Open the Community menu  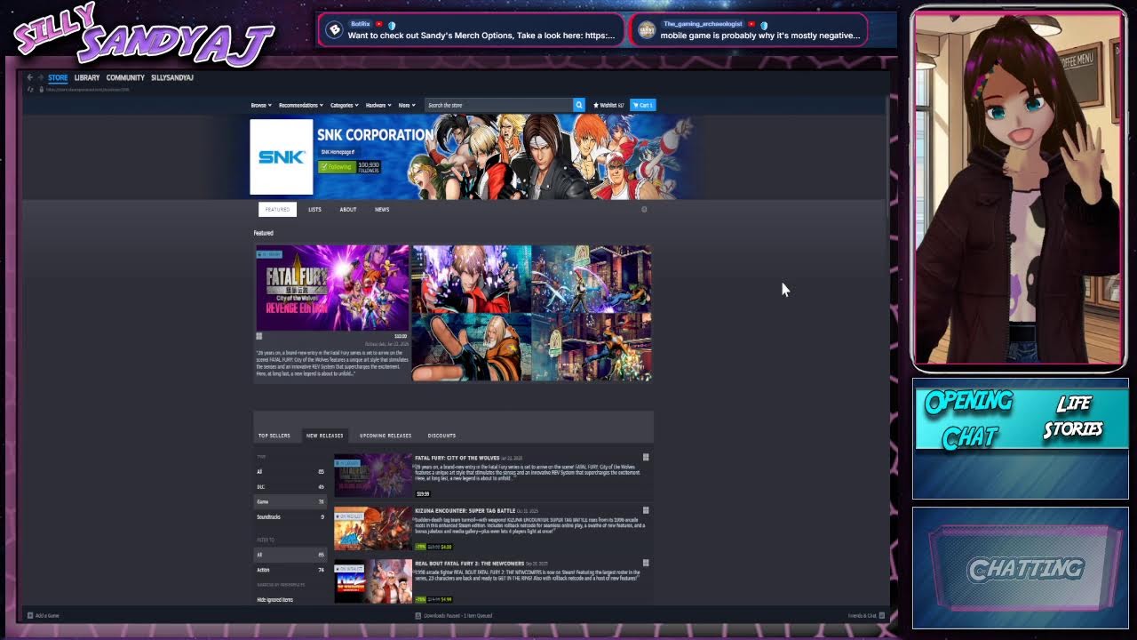[x=125, y=78]
